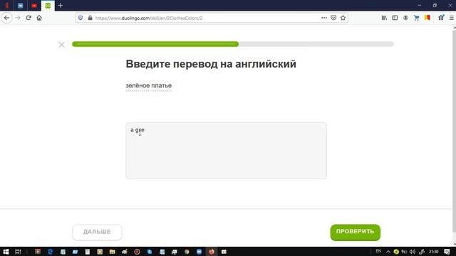The image size is (456, 256).
Task: Save page to Pocket
Action: tap(333, 18)
